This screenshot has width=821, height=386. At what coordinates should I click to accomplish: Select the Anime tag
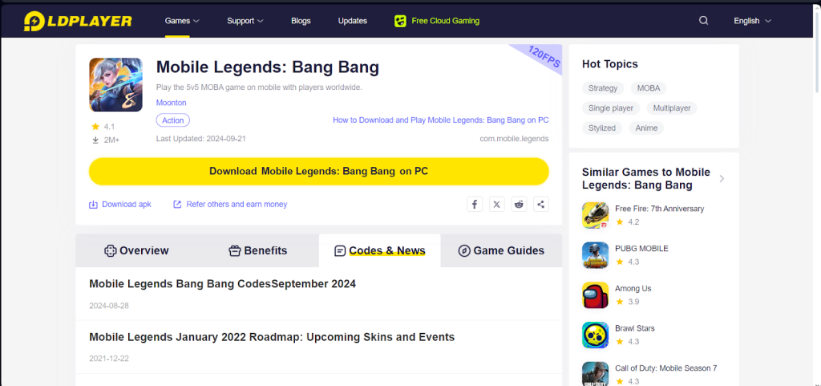click(x=647, y=128)
